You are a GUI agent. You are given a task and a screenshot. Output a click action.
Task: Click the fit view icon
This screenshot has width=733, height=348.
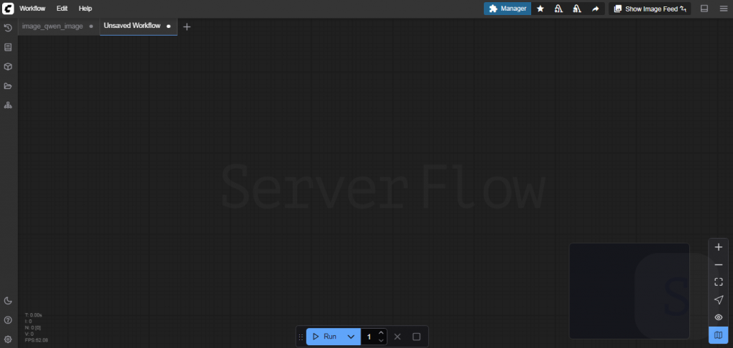click(719, 282)
